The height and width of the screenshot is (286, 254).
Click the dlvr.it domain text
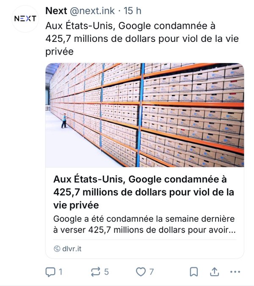point(72,249)
